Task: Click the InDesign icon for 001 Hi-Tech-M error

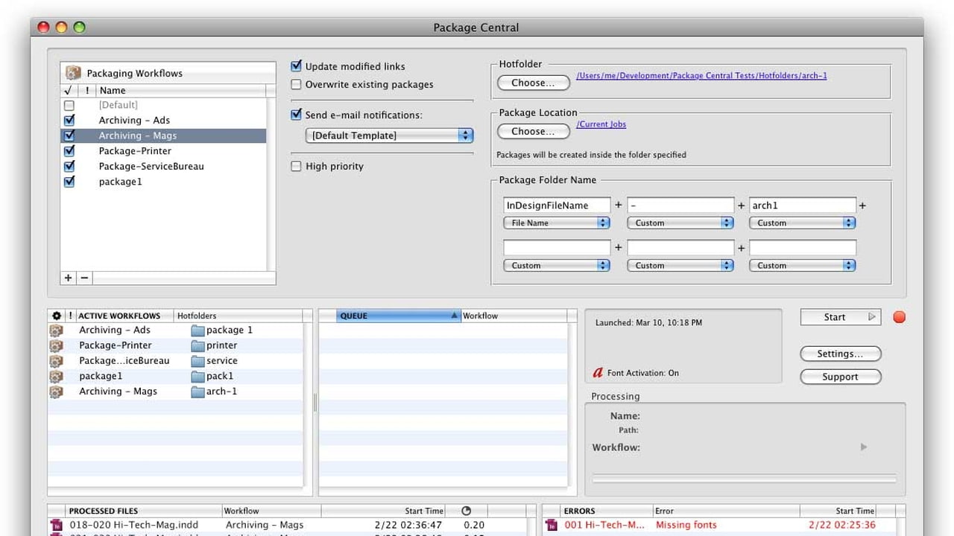Action: (x=552, y=525)
